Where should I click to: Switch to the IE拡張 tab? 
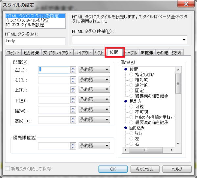point(147,53)
